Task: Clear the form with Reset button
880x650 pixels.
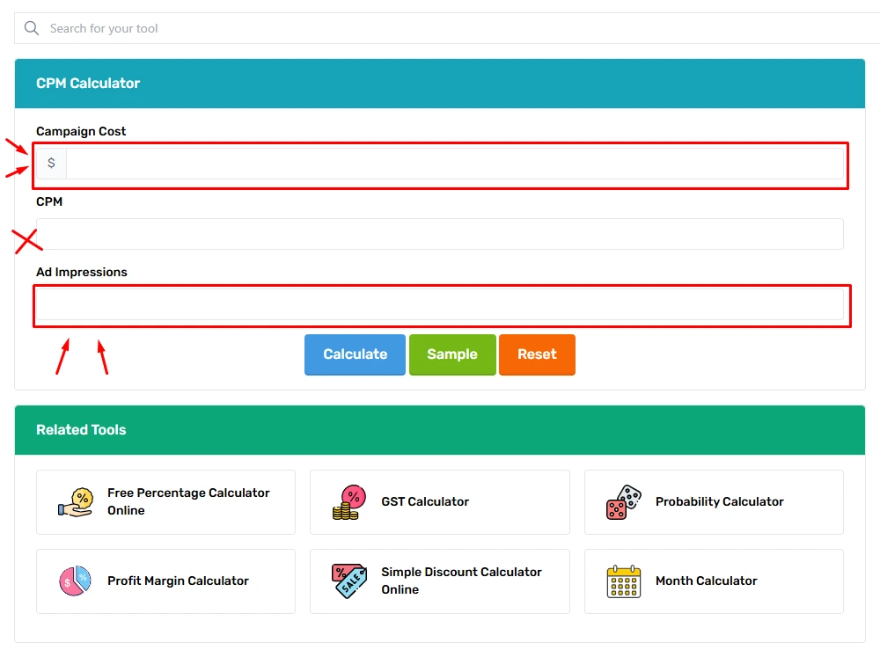Action: (x=537, y=354)
